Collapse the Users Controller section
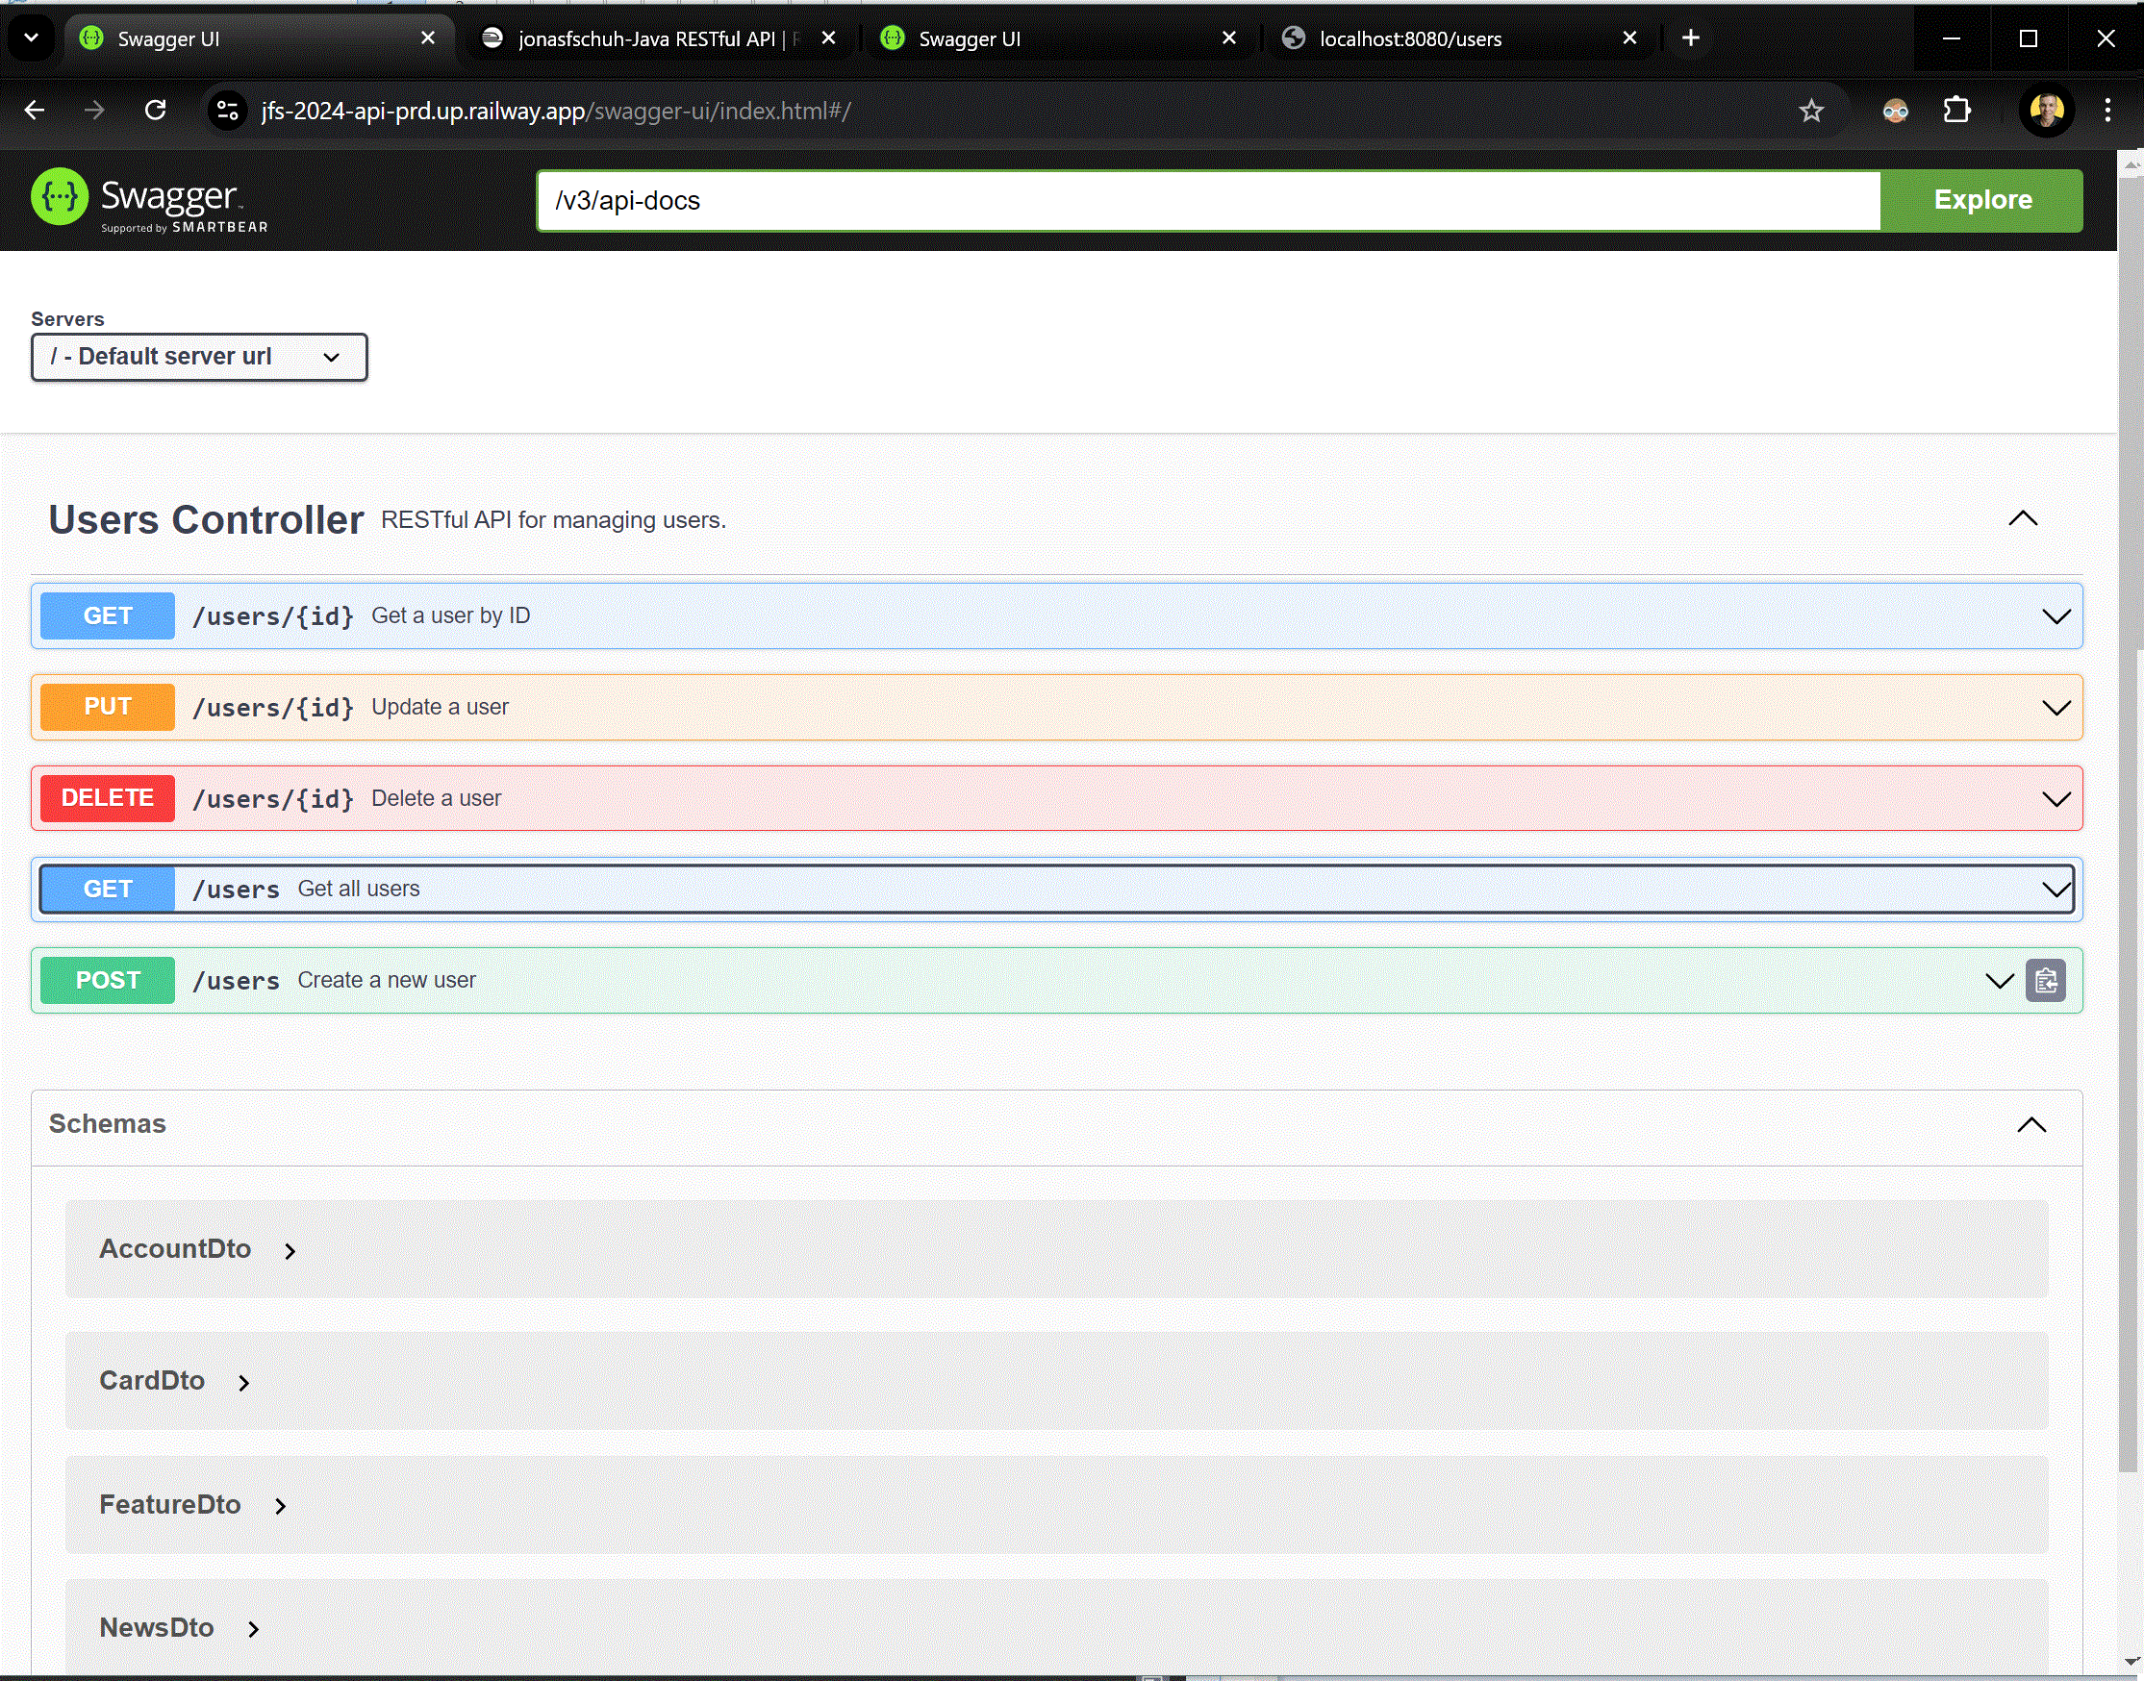The width and height of the screenshot is (2144, 1681). point(2023,518)
